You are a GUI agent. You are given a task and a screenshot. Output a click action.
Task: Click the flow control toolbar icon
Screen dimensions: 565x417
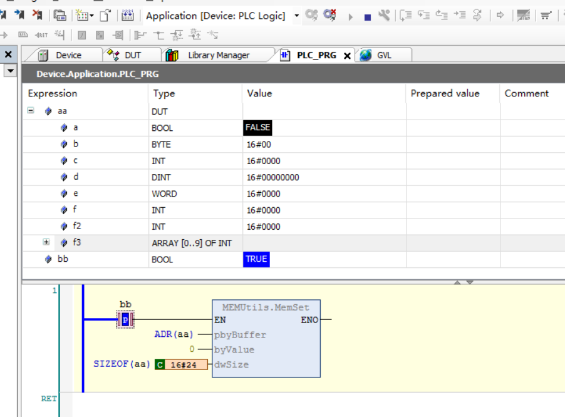click(x=523, y=15)
